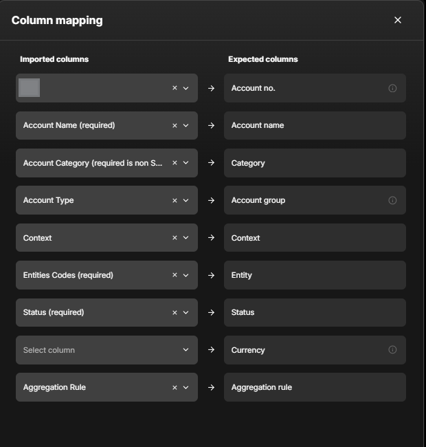
Task: Clear the Entities Codes (required) mapping
Action: tap(175, 275)
